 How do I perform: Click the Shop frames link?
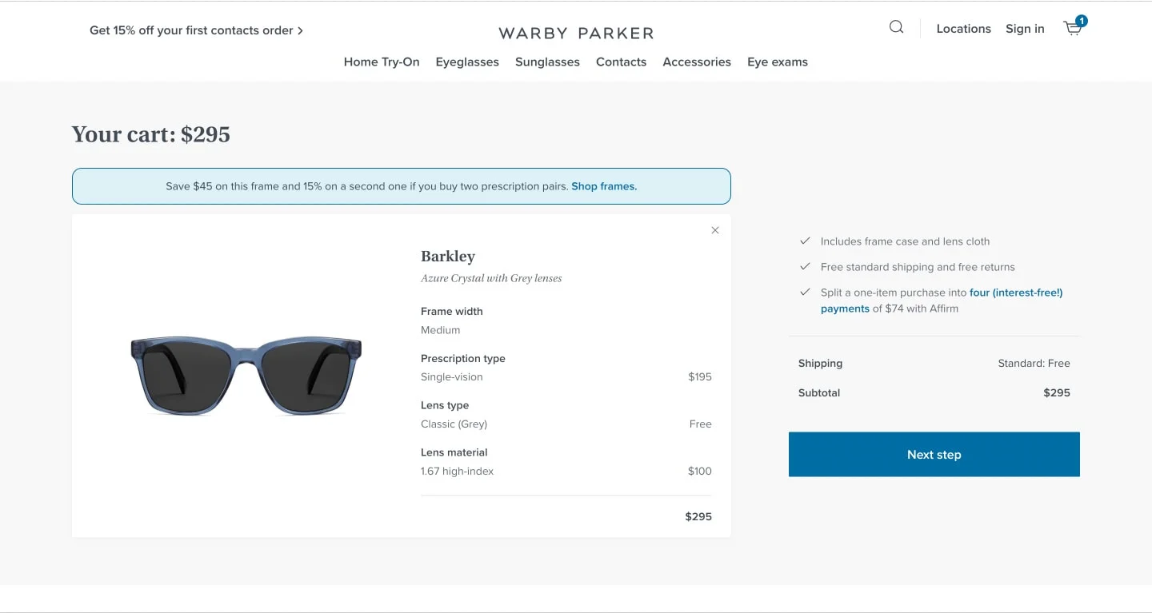click(603, 185)
